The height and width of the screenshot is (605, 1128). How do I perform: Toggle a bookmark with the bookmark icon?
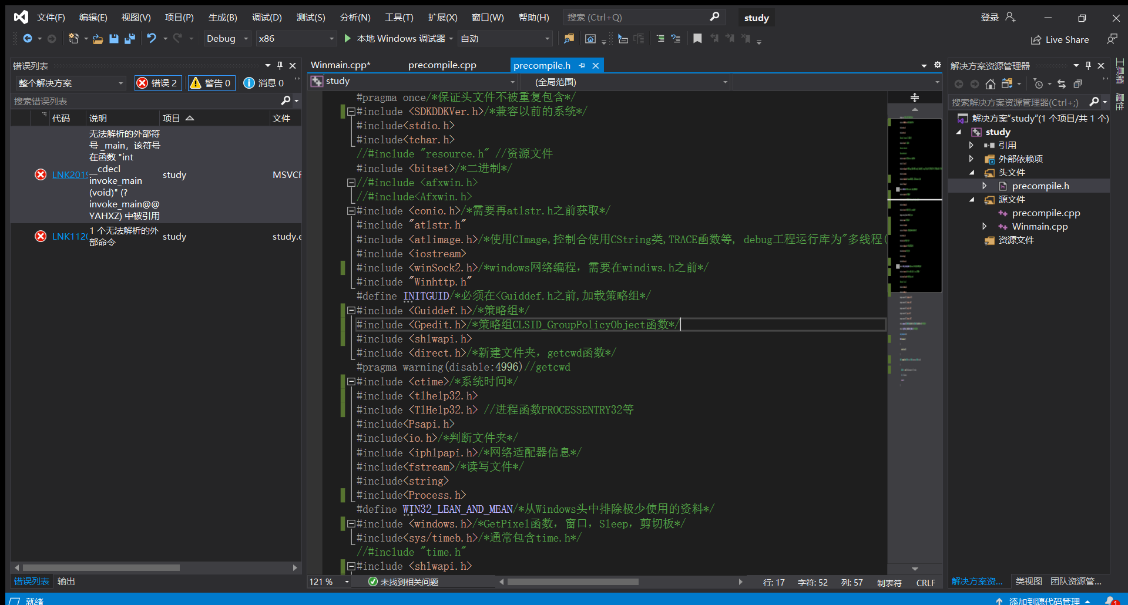[697, 39]
